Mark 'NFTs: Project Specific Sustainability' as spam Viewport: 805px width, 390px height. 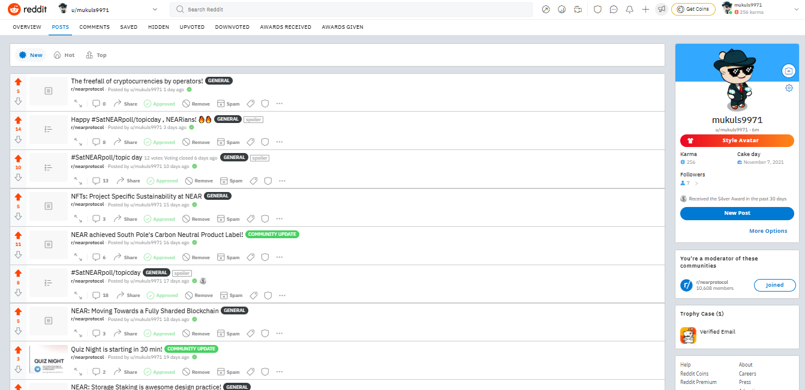click(228, 219)
